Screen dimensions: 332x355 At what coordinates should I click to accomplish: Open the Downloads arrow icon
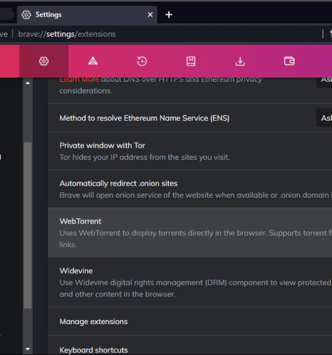tap(240, 61)
